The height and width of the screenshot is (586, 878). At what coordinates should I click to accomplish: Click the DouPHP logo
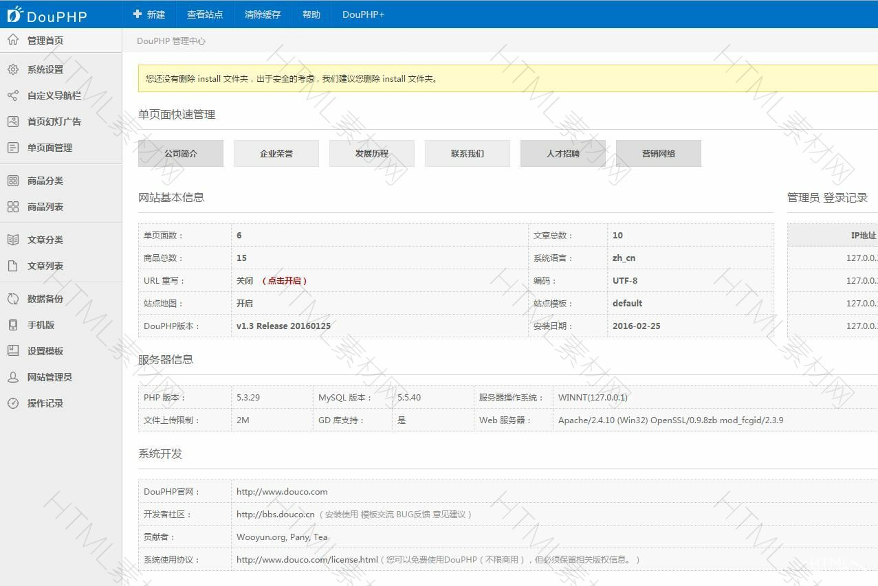pos(47,14)
